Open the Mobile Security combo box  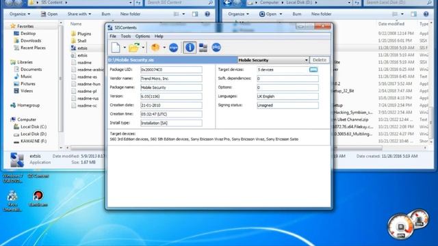click(273, 60)
